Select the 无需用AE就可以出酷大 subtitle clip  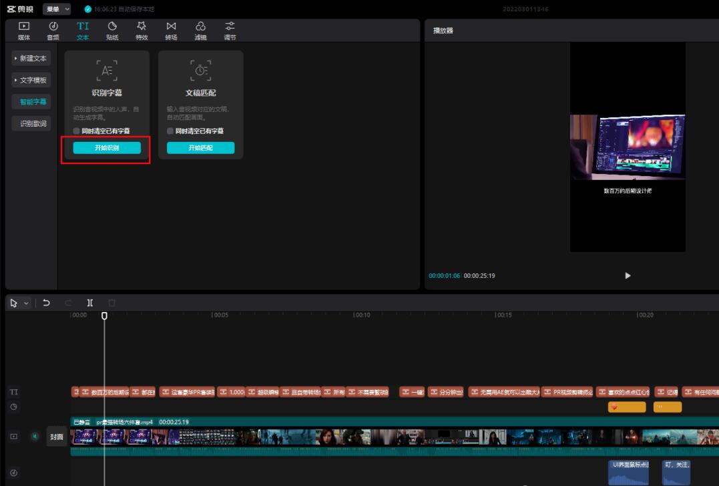click(504, 392)
